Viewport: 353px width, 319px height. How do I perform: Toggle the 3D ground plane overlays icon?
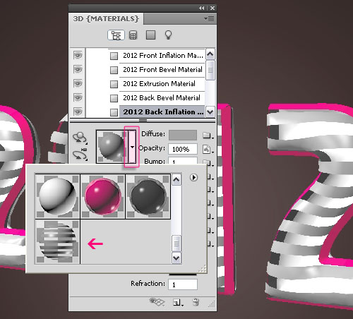157,302
